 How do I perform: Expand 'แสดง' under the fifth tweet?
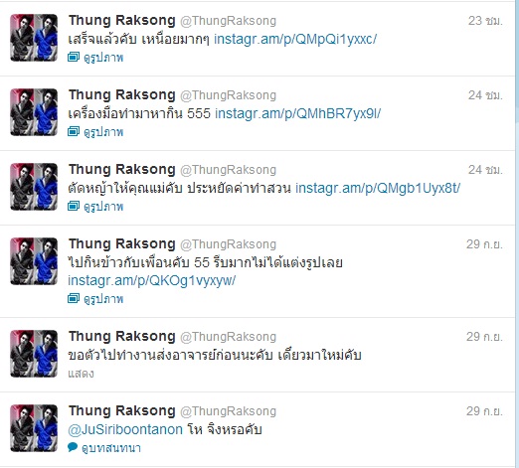(81, 374)
